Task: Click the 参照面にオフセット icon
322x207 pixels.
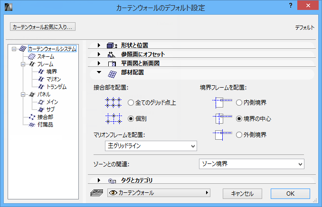Action: (112, 54)
